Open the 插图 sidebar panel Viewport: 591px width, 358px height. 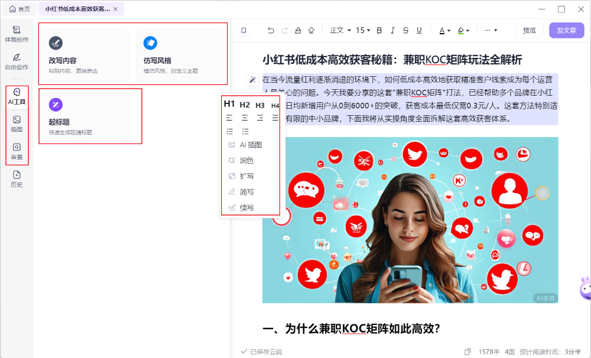(x=17, y=124)
